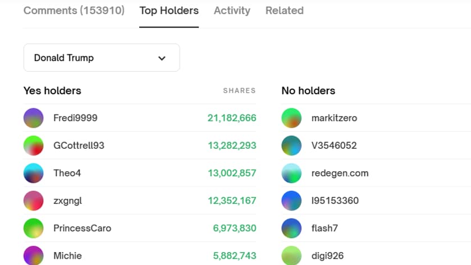This screenshot has height=265, width=471.
Task: Click markitzero's avatar icon
Action: point(291,118)
